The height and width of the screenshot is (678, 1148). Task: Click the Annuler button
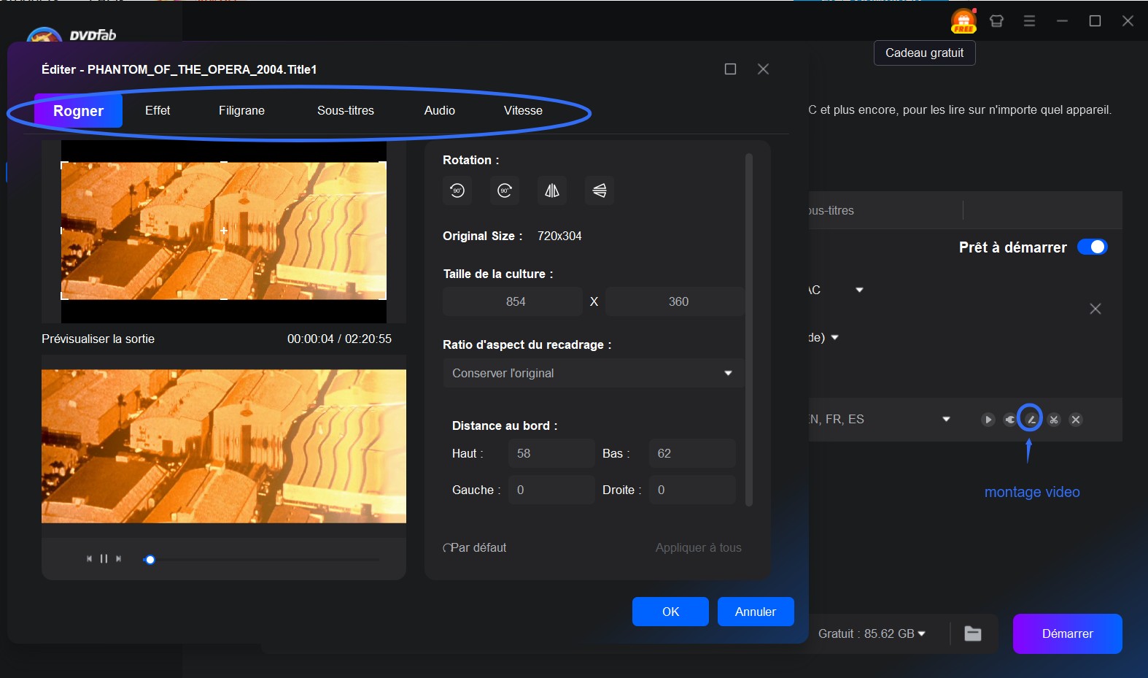coord(756,612)
